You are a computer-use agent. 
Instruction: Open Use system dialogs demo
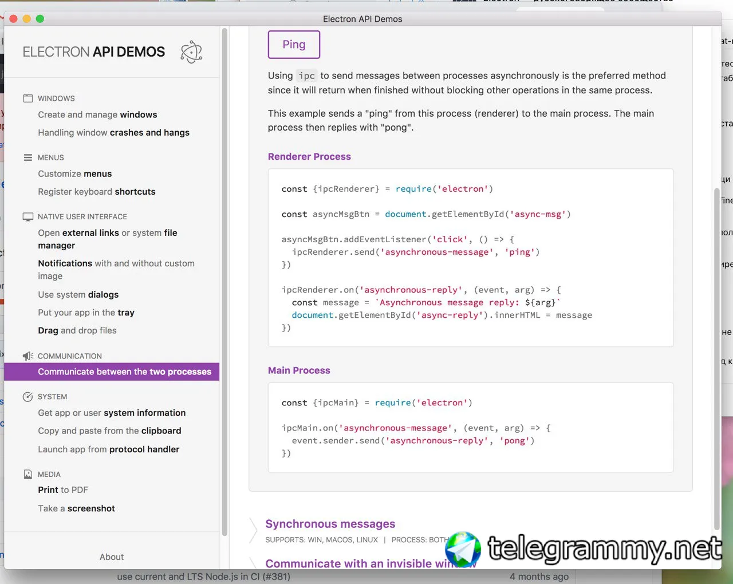[x=78, y=295]
